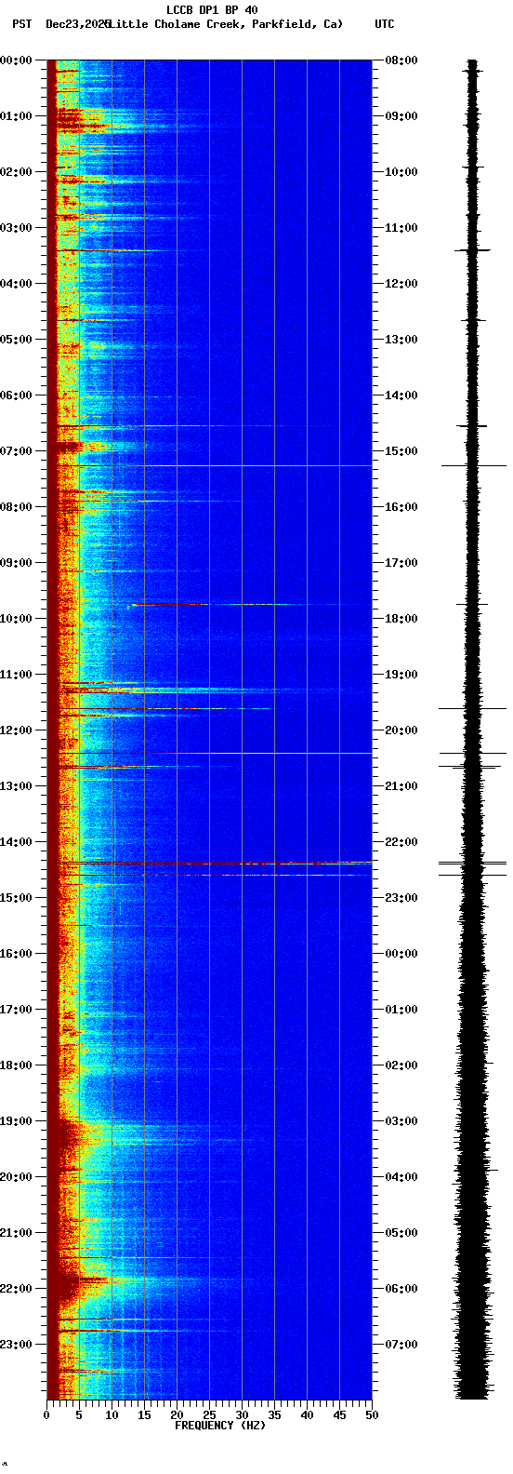The width and height of the screenshot is (513, 1474).
Task: Click the "10" frequency tick label
Action: (112, 1415)
